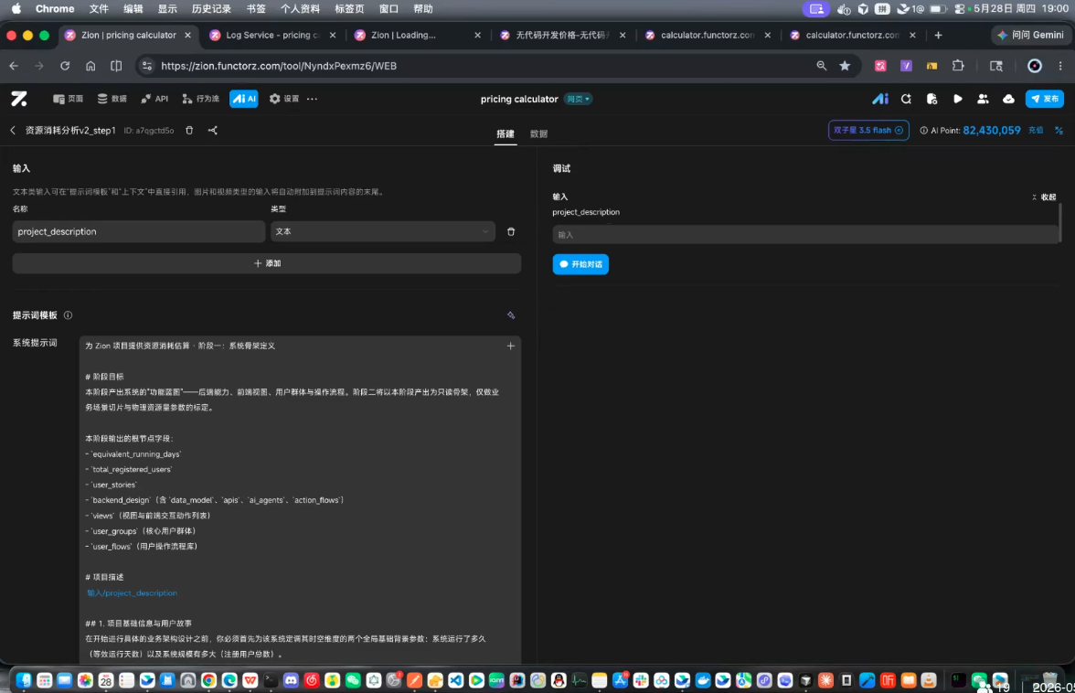The width and height of the screenshot is (1075, 693).
Task: Open the 文本 type dropdown
Action: 382,231
